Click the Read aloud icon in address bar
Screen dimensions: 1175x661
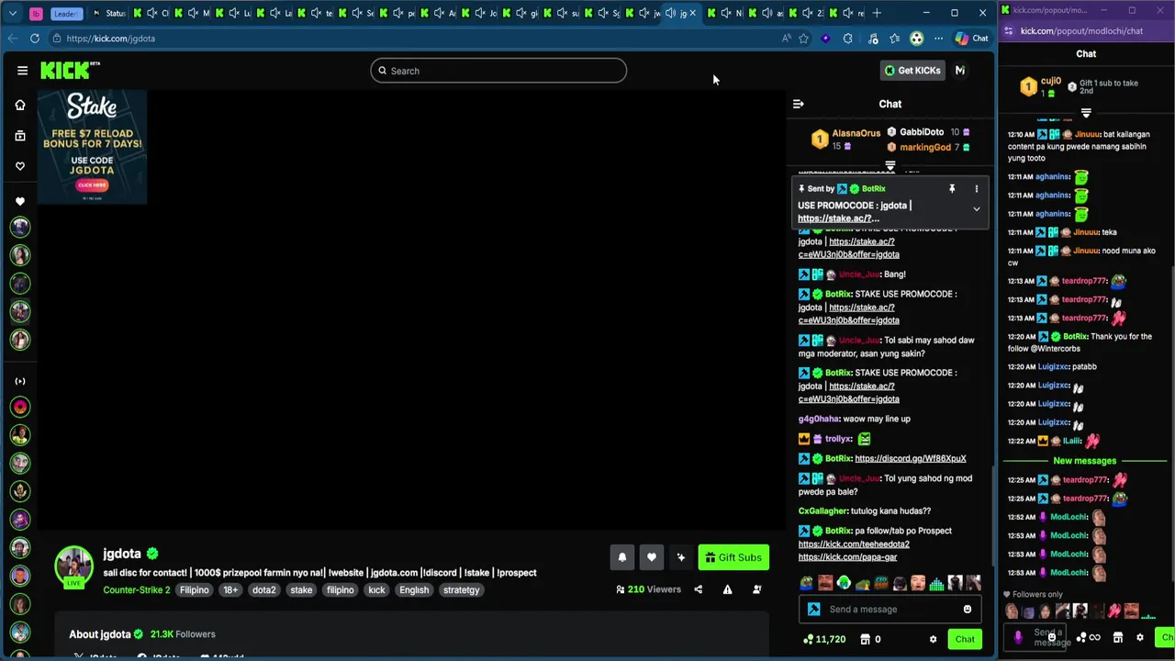tap(786, 39)
